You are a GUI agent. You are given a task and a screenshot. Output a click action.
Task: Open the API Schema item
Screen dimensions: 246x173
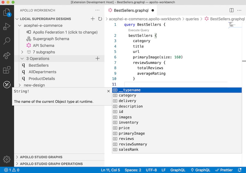(x=44, y=45)
